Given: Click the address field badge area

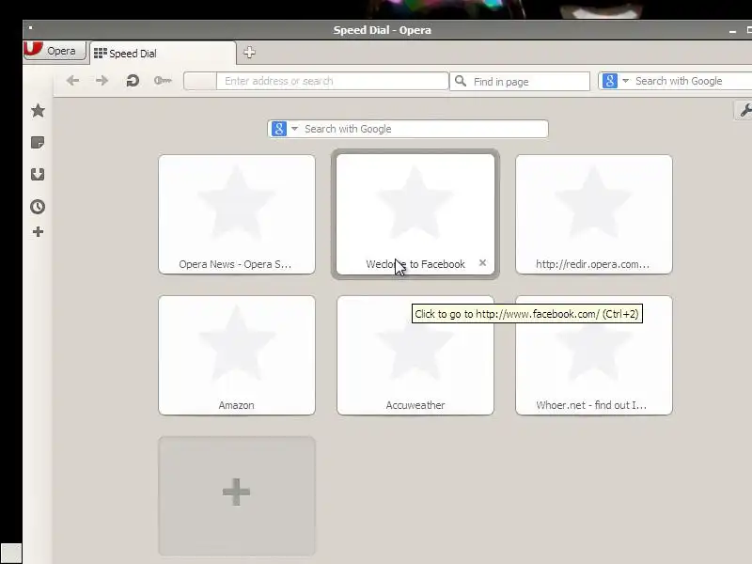Looking at the screenshot, I should point(200,81).
